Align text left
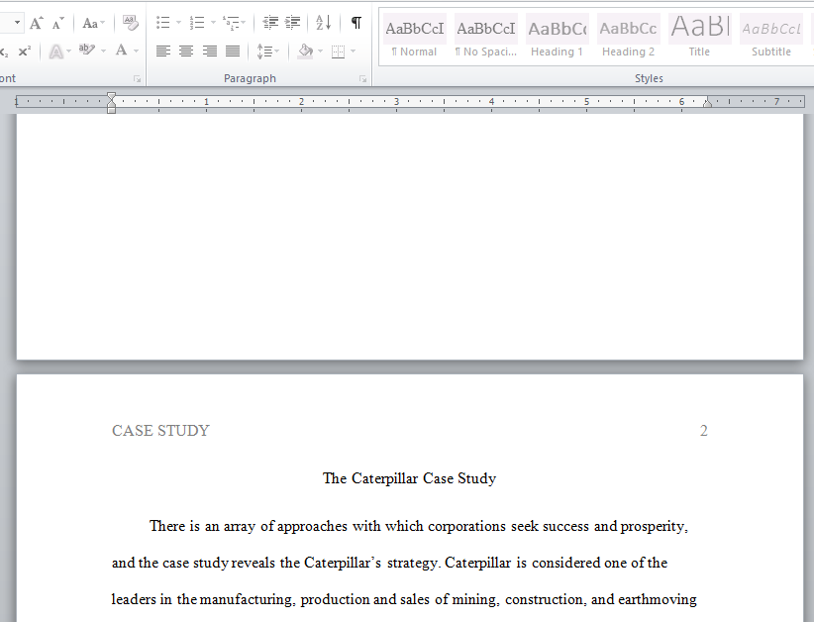Viewport: 814px width, 622px height. click(163, 51)
